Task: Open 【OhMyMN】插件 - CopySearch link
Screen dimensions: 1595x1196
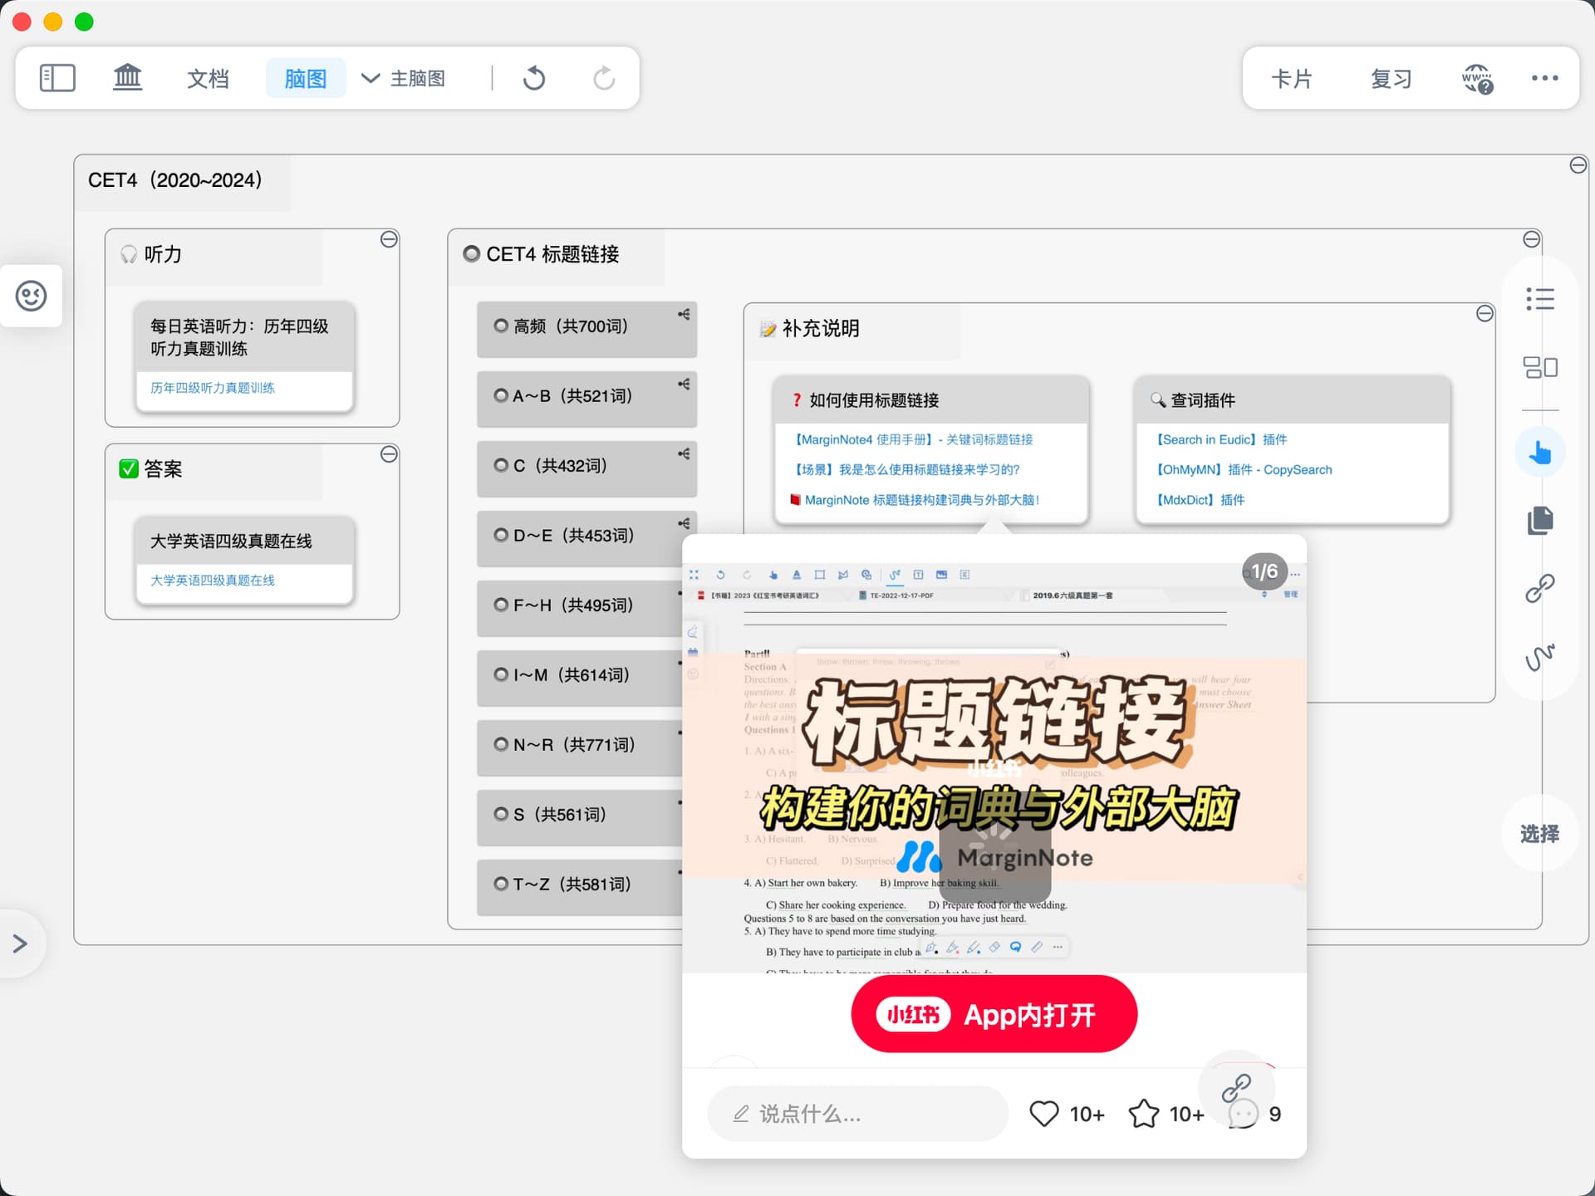Action: [1243, 469]
